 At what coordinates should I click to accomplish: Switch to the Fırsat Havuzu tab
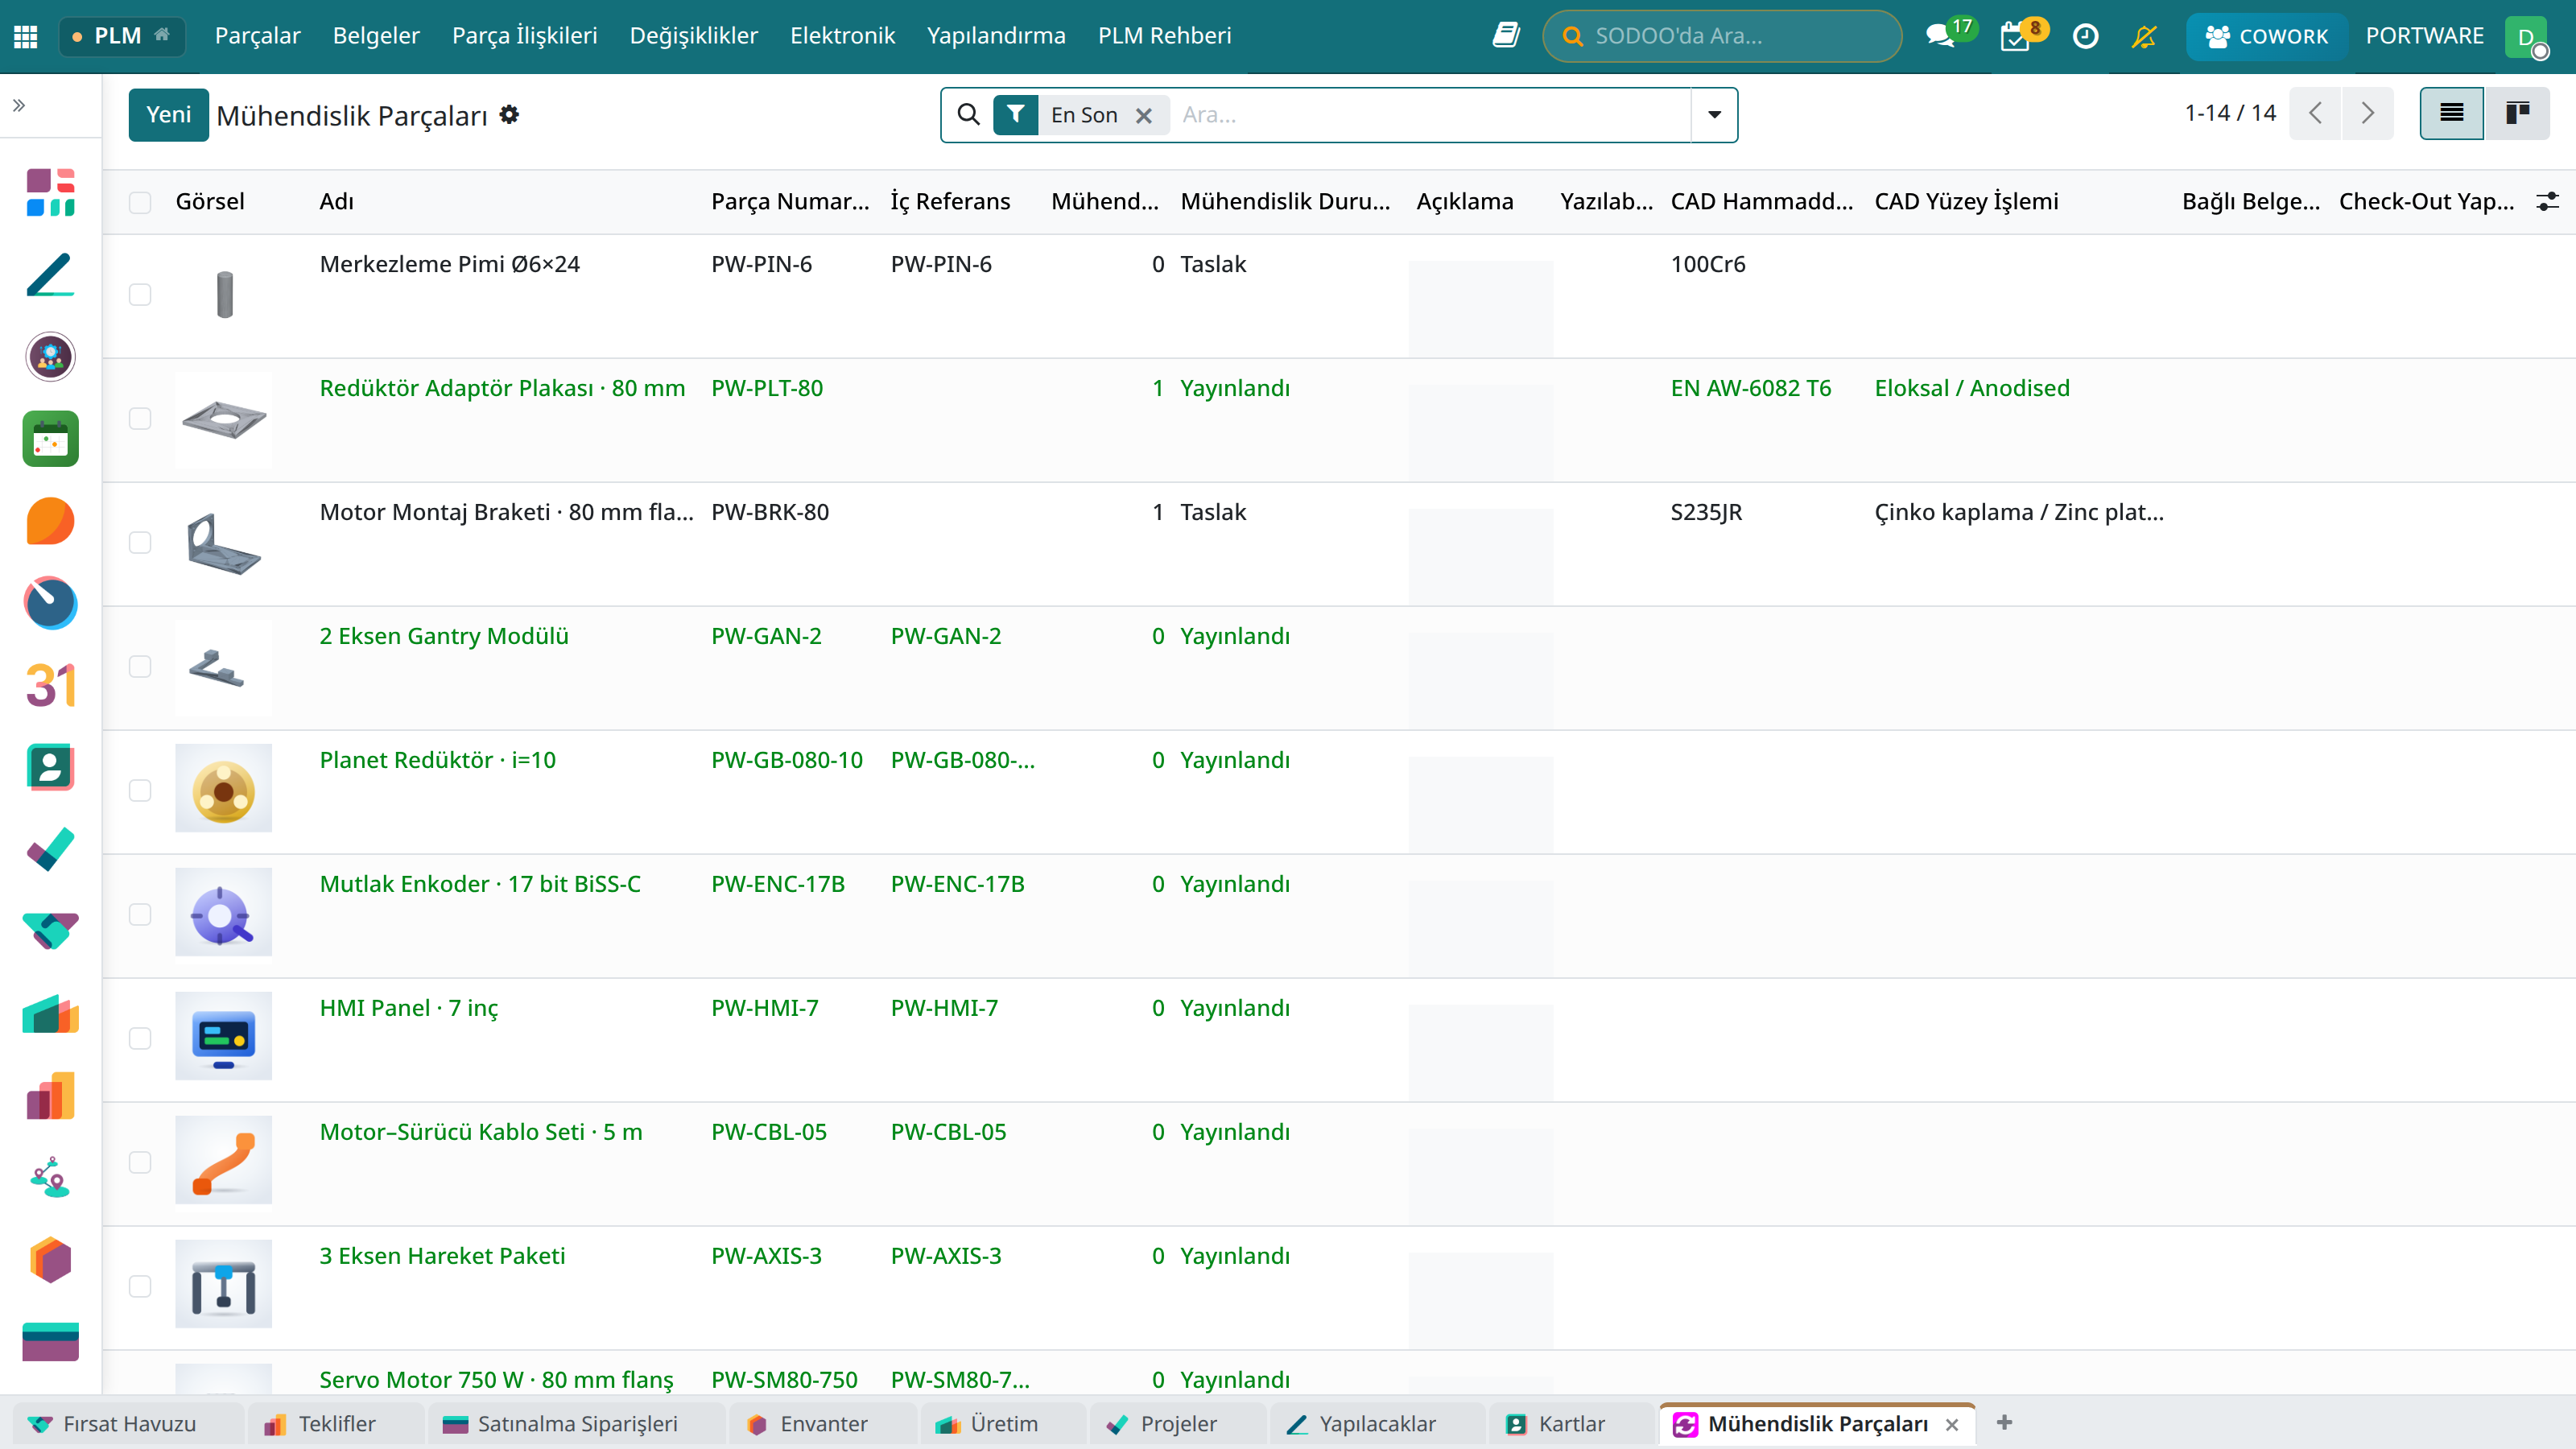click(128, 1424)
